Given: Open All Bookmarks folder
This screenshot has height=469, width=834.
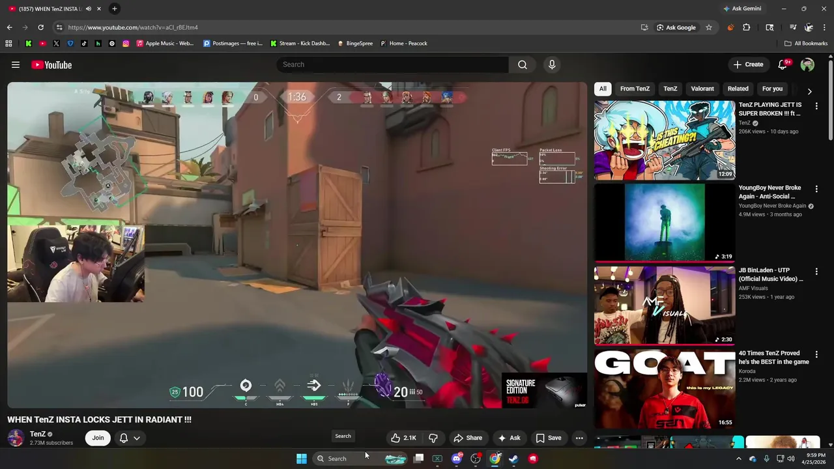Looking at the screenshot, I should (x=806, y=44).
